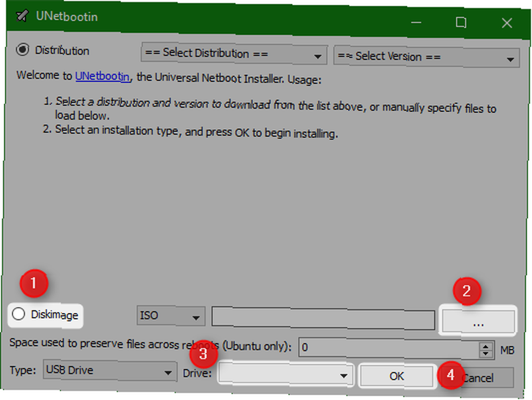The image size is (532, 400).
Task: Open the ISO disk image type dropdown
Action: pyautogui.click(x=171, y=316)
